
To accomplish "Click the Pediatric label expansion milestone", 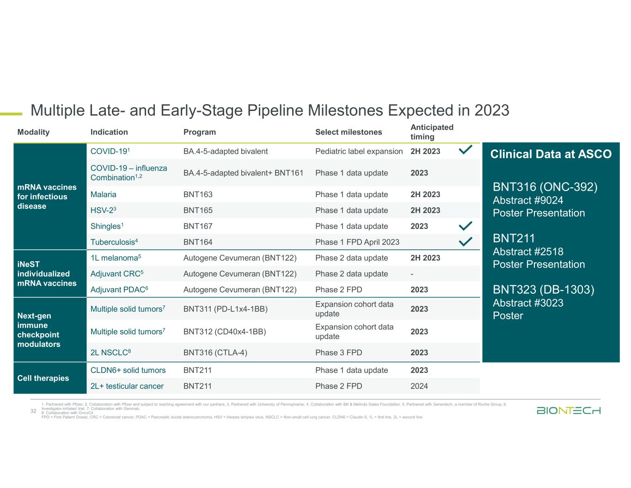I will (359, 151).
